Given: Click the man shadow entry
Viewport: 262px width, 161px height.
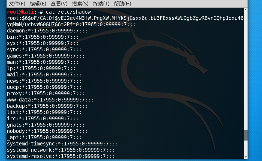Looking at the screenshot, I should coord(42,62).
